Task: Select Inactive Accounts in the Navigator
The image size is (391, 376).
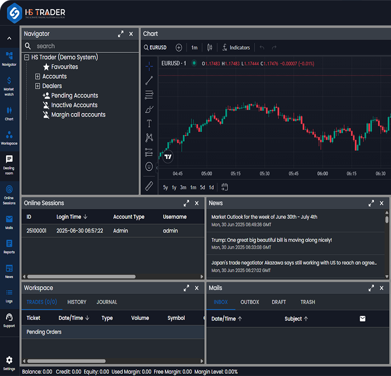Action: (x=70, y=105)
